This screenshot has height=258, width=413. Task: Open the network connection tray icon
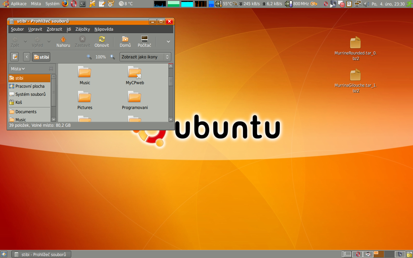pyautogui.click(x=358, y=4)
